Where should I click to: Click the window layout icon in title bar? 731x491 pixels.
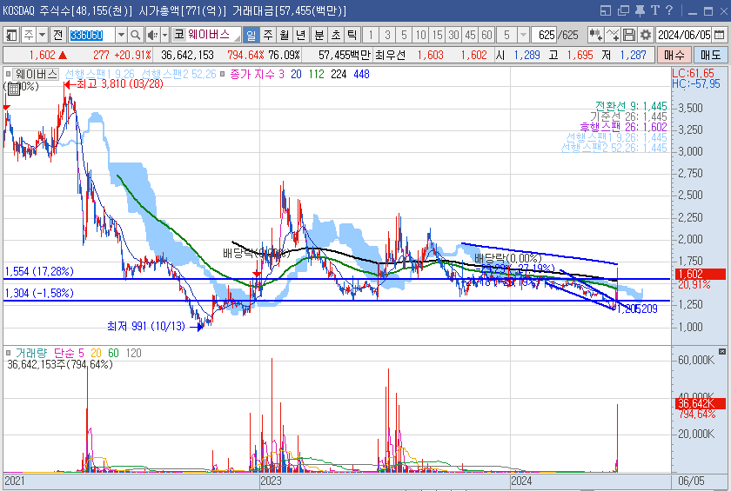click(x=606, y=10)
